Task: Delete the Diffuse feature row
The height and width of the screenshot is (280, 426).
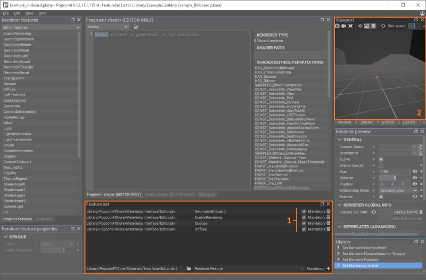Action: pyautogui.click(x=328, y=229)
